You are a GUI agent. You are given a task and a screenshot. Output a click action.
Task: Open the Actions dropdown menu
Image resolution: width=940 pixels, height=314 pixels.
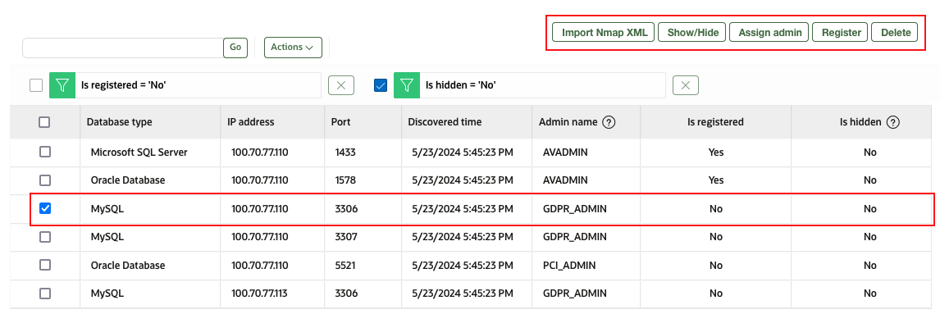pyautogui.click(x=293, y=48)
